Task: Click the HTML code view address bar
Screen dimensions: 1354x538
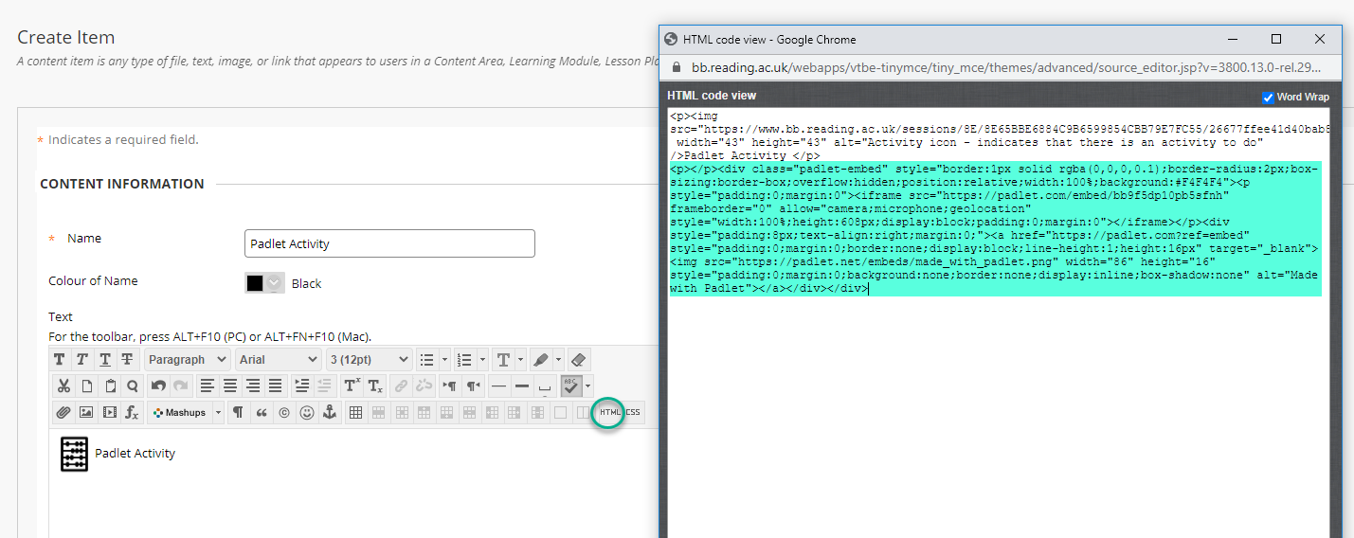Action: tap(1004, 67)
